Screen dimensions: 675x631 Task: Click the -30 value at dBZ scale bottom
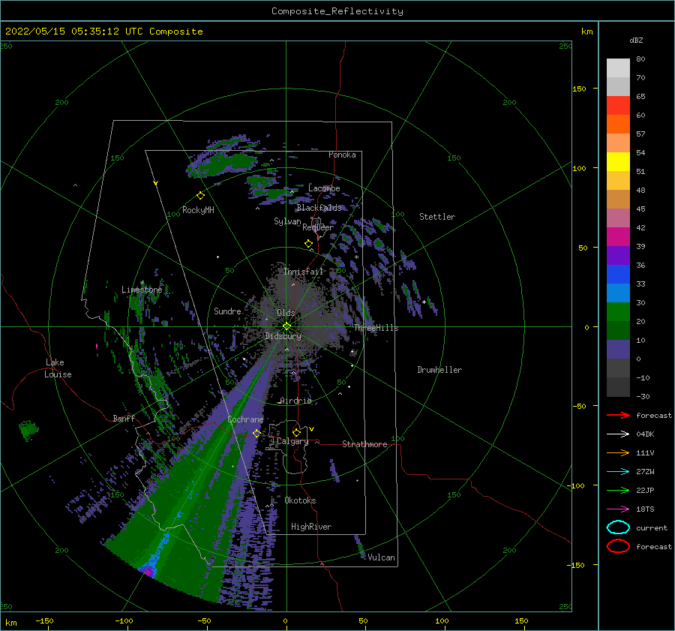point(643,396)
